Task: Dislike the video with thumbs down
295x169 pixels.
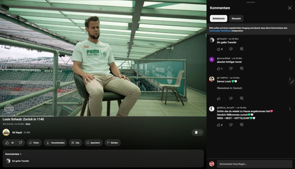Action: point(20,143)
